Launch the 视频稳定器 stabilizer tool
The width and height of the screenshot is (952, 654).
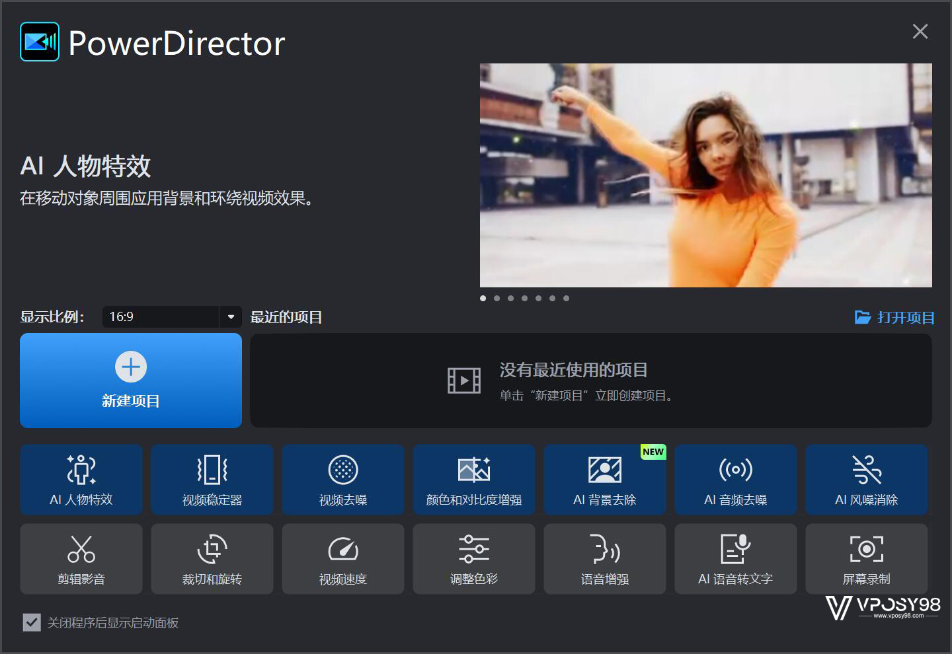(212, 480)
